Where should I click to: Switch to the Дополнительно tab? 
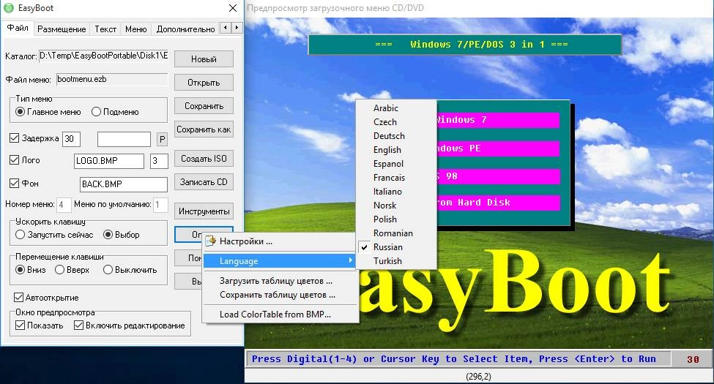click(185, 29)
